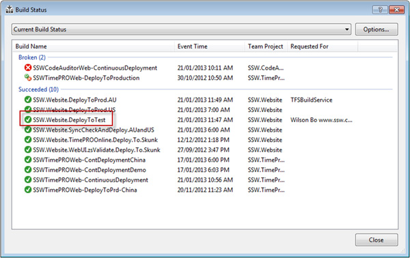
Task: Click green success icon for SSW.Website.DeployToProd.AU
Action: 28,100
